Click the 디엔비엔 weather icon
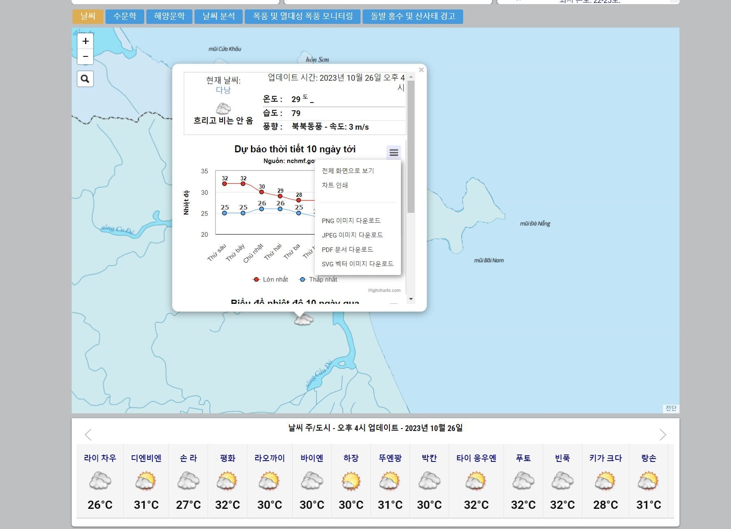Screen dimensions: 731x529 146,481
